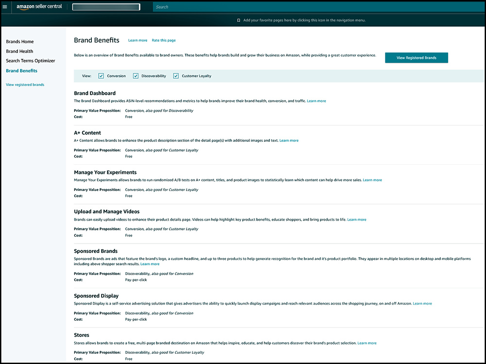Select Search Terms Optimizer in sidebar
The height and width of the screenshot is (364, 486).
coord(31,61)
